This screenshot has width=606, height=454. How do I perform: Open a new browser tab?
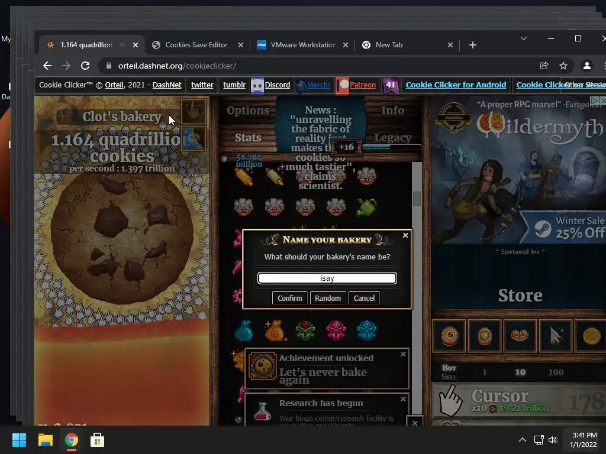click(473, 45)
